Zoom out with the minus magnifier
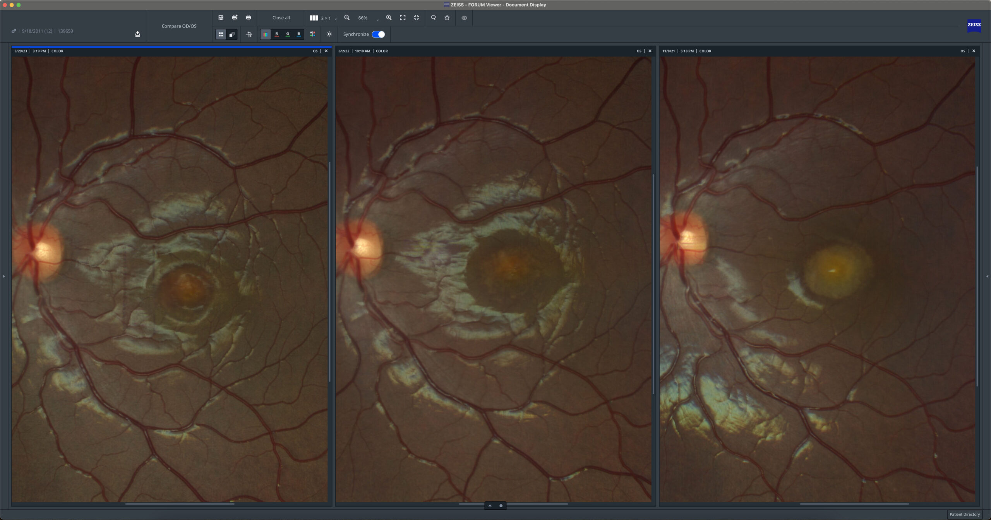 point(347,17)
